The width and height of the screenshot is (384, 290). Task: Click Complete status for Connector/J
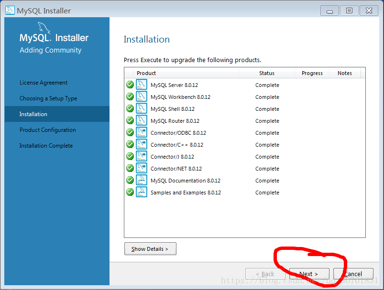coord(267,157)
